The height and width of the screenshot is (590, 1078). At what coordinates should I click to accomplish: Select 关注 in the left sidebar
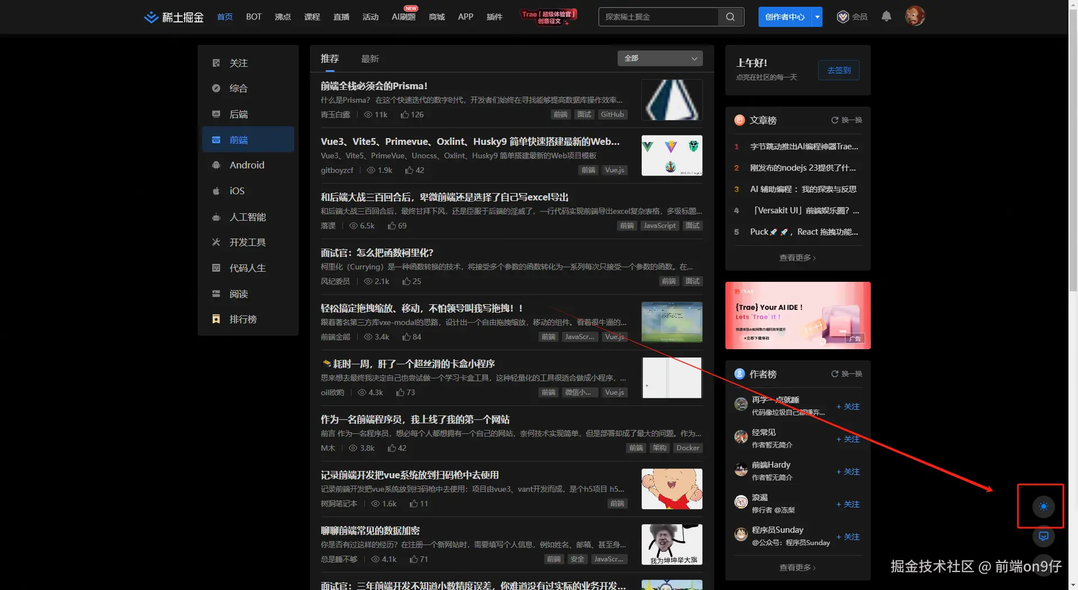click(x=248, y=63)
